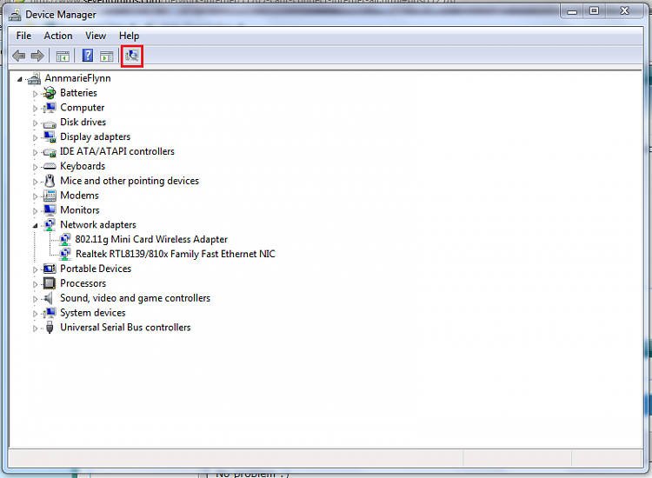
Task: Expand the Display adapters node arrow
Action: pos(35,137)
